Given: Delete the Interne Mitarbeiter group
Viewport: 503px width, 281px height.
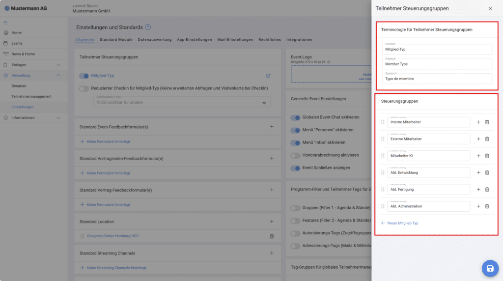Looking at the screenshot, I should pyautogui.click(x=487, y=122).
